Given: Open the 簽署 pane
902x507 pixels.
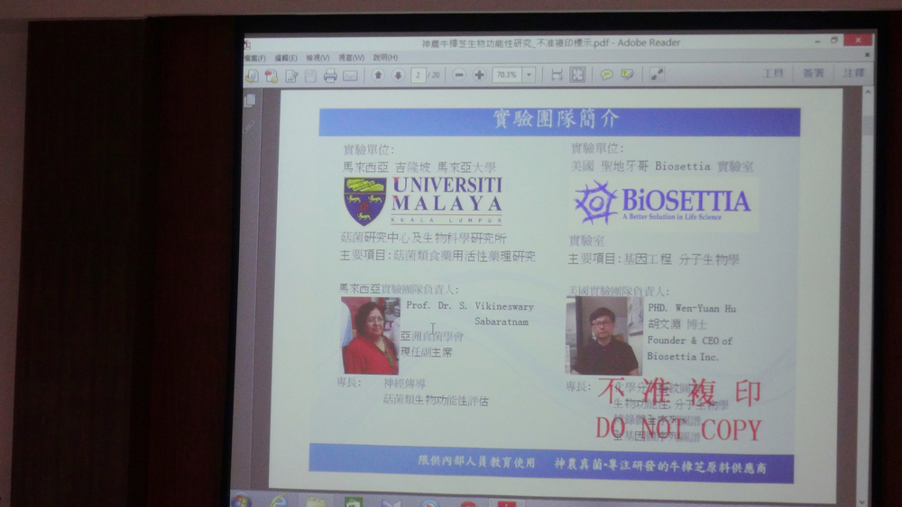Looking at the screenshot, I should pyautogui.click(x=814, y=74).
